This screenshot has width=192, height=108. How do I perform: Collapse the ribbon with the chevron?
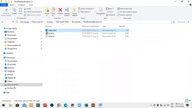[x=187, y=5]
